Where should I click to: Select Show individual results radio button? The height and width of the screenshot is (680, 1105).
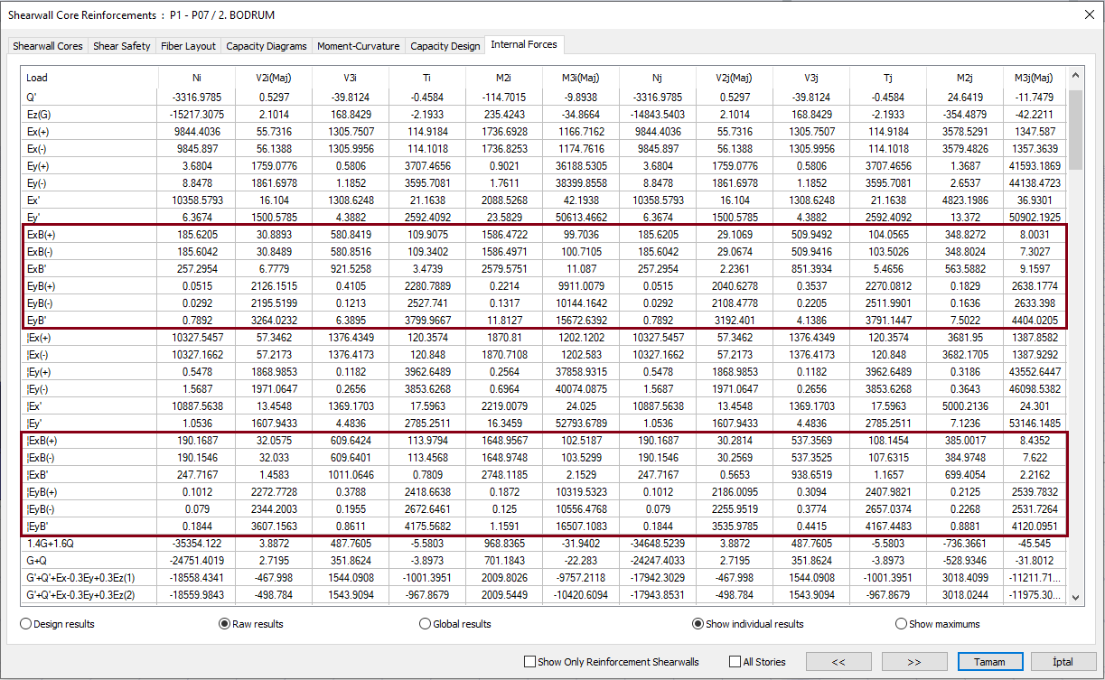click(x=698, y=624)
